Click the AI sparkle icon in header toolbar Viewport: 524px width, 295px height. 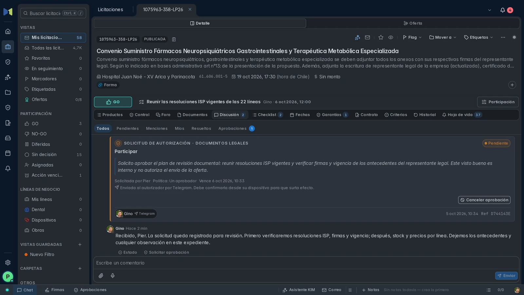click(358, 37)
